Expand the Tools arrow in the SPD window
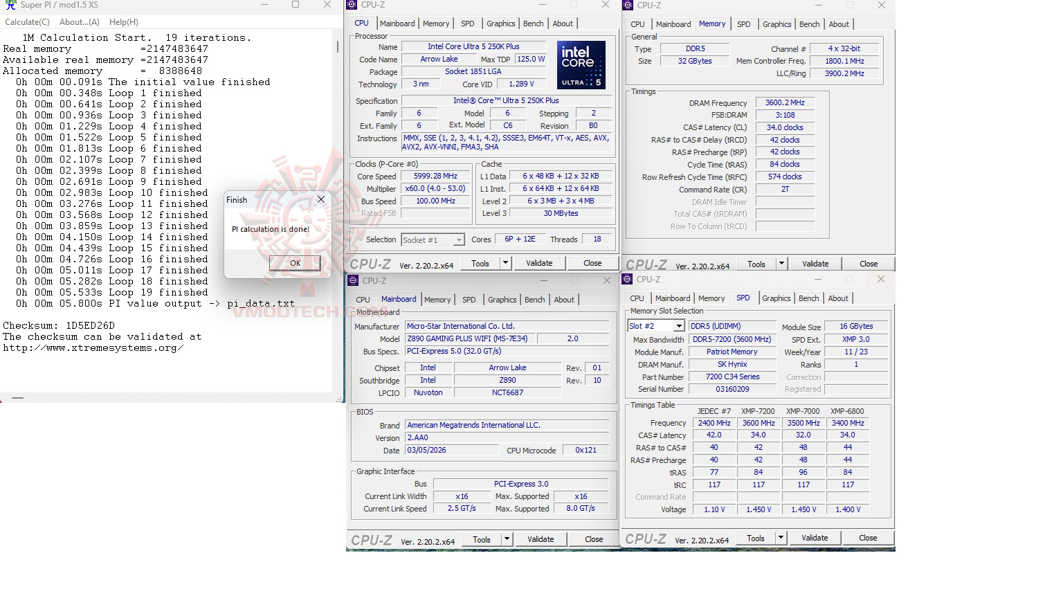Image resolution: width=1063 pixels, height=598 pixels. (781, 538)
